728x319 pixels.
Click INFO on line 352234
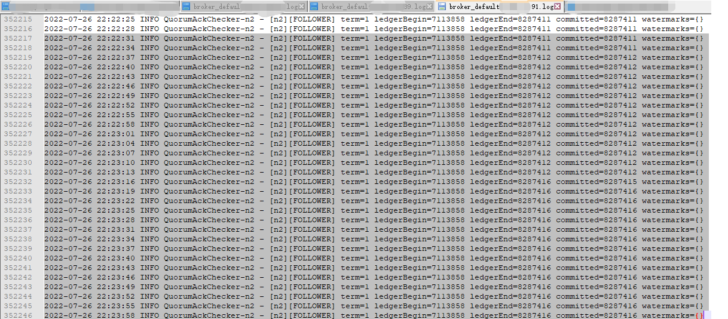coord(149,201)
